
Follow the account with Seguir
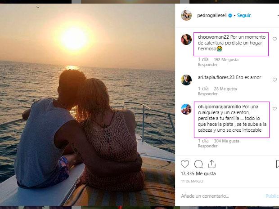pyautogui.click(x=244, y=15)
